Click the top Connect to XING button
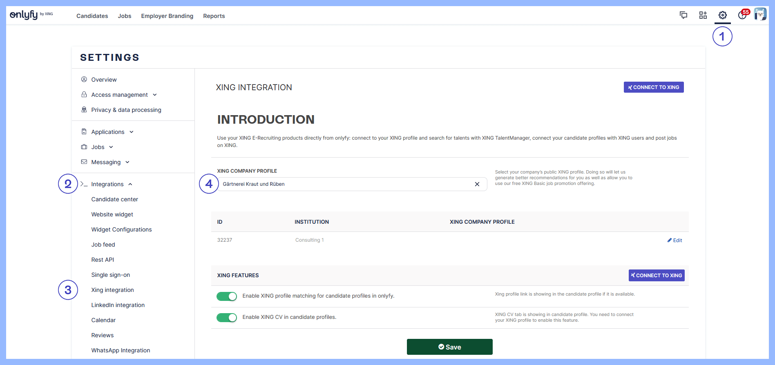 [654, 87]
